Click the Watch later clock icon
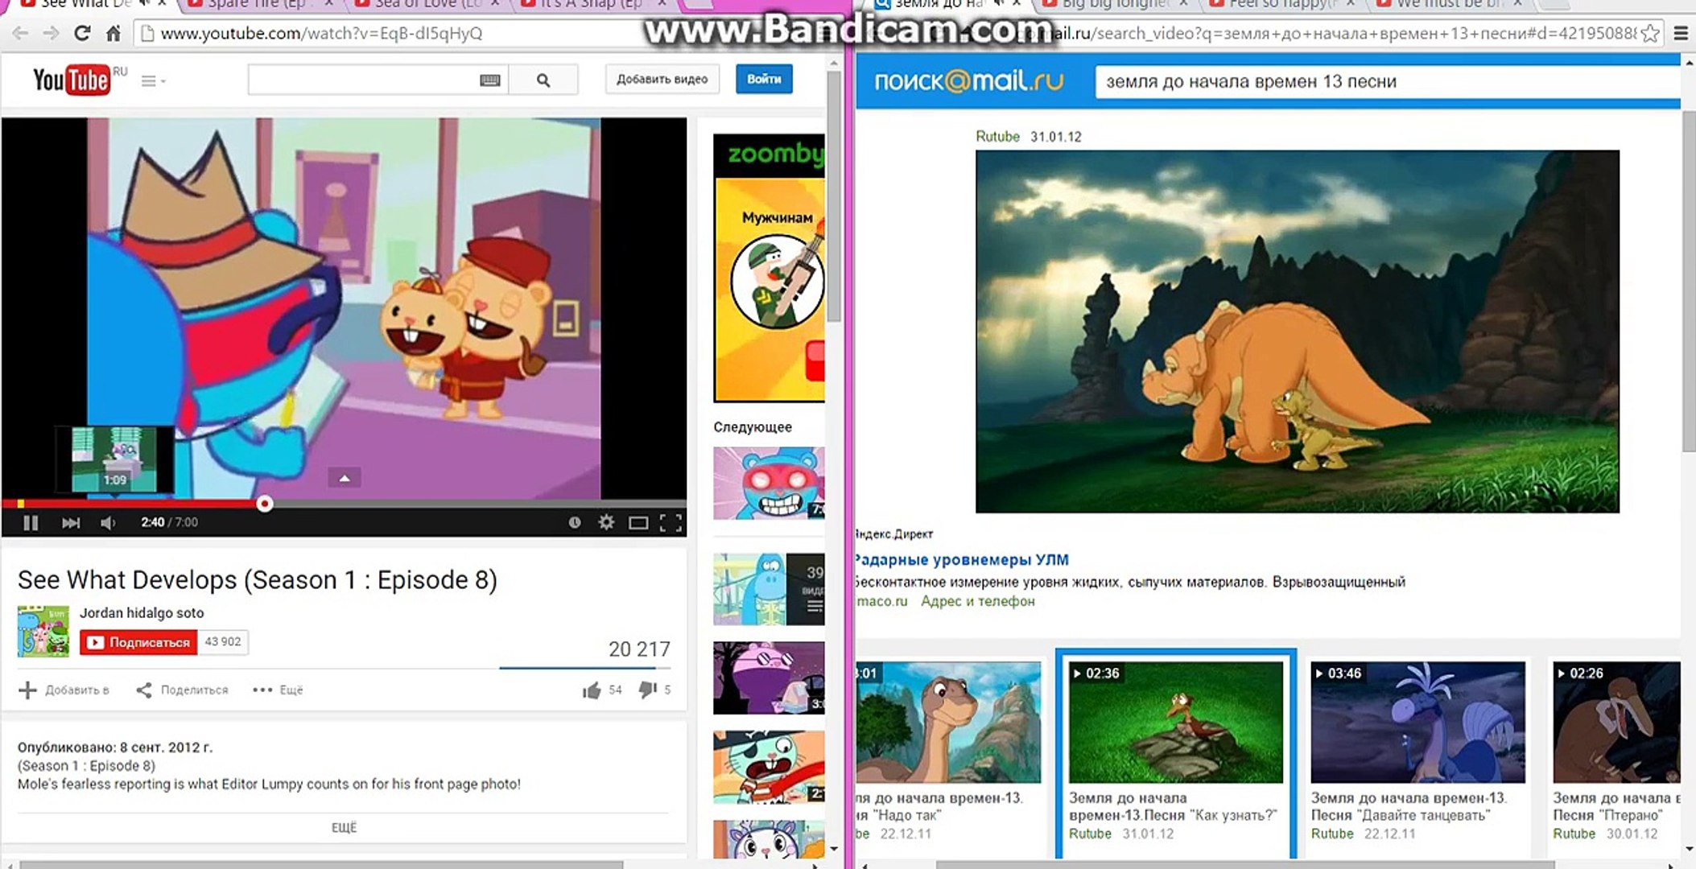 pyautogui.click(x=574, y=522)
